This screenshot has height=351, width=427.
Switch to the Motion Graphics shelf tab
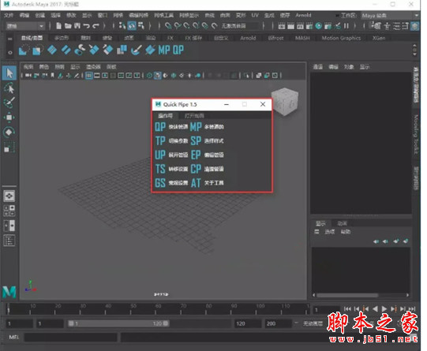[x=341, y=38]
